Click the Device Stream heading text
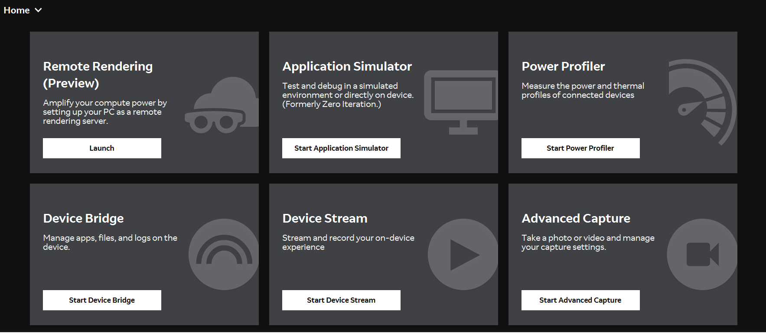This screenshot has width=766, height=333. pyautogui.click(x=325, y=218)
